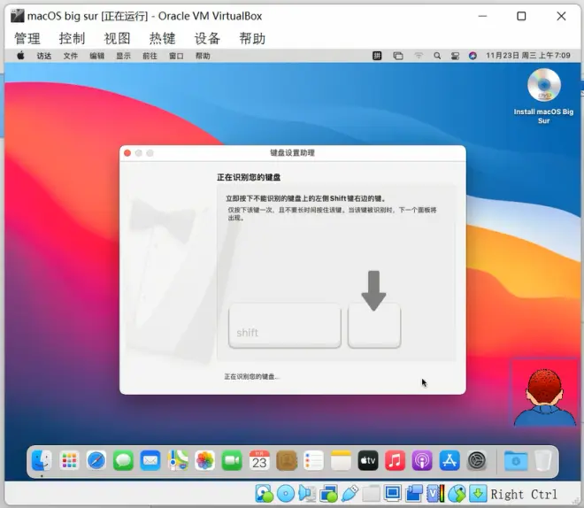Open the 管理 menu in VirtualBox

[x=27, y=38]
